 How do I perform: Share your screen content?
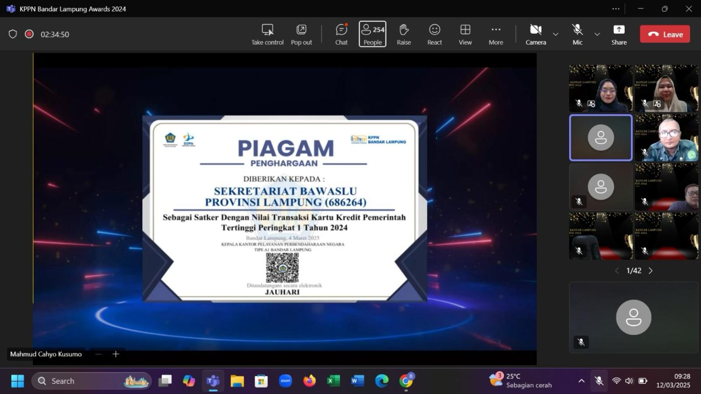pyautogui.click(x=619, y=34)
